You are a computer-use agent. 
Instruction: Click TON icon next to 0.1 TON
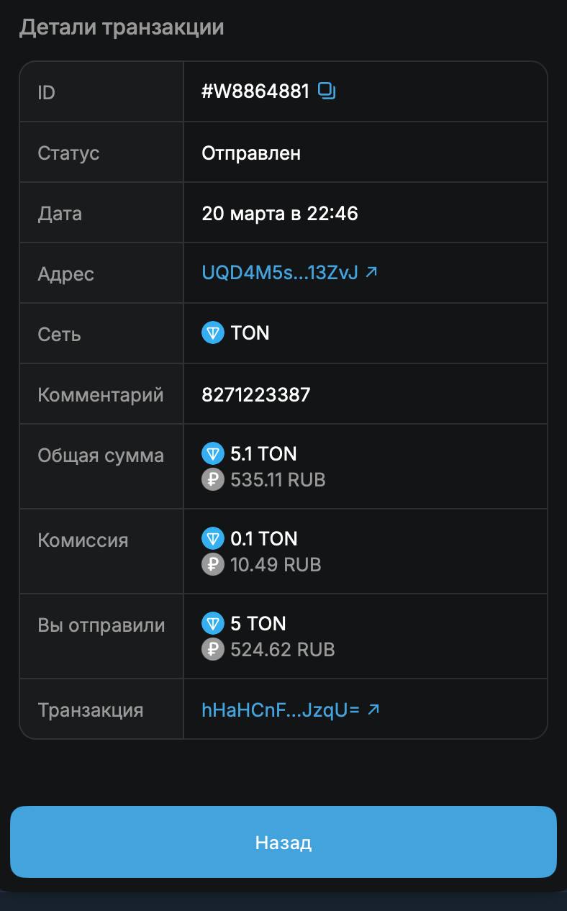213,539
